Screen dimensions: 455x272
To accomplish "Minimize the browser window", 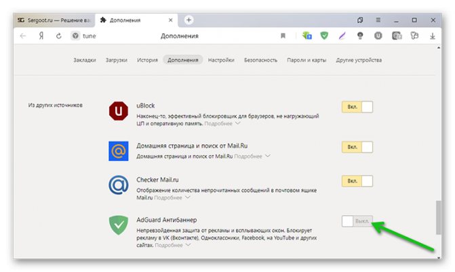I will pyautogui.click(x=397, y=20).
